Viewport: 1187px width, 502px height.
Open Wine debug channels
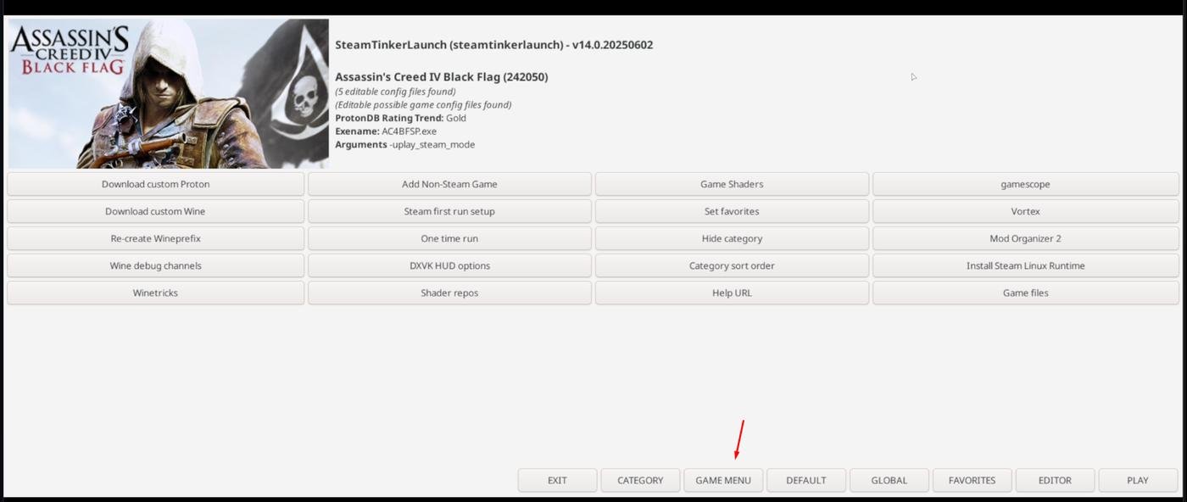click(155, 265)
